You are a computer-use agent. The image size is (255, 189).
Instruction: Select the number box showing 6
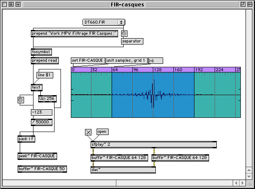[x=155, y=60]
